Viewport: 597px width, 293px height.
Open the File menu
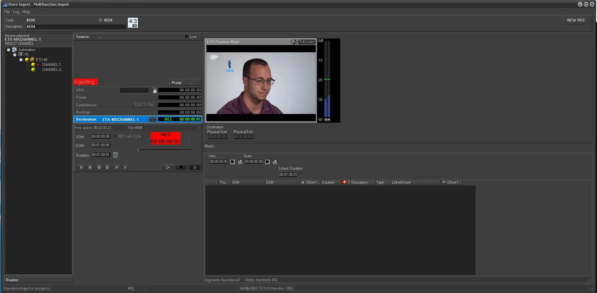(x=7, y=12)
